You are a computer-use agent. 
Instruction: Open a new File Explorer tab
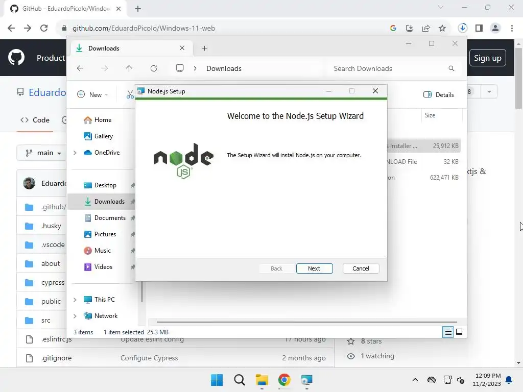pyautogui.click(x=204, y=48)
